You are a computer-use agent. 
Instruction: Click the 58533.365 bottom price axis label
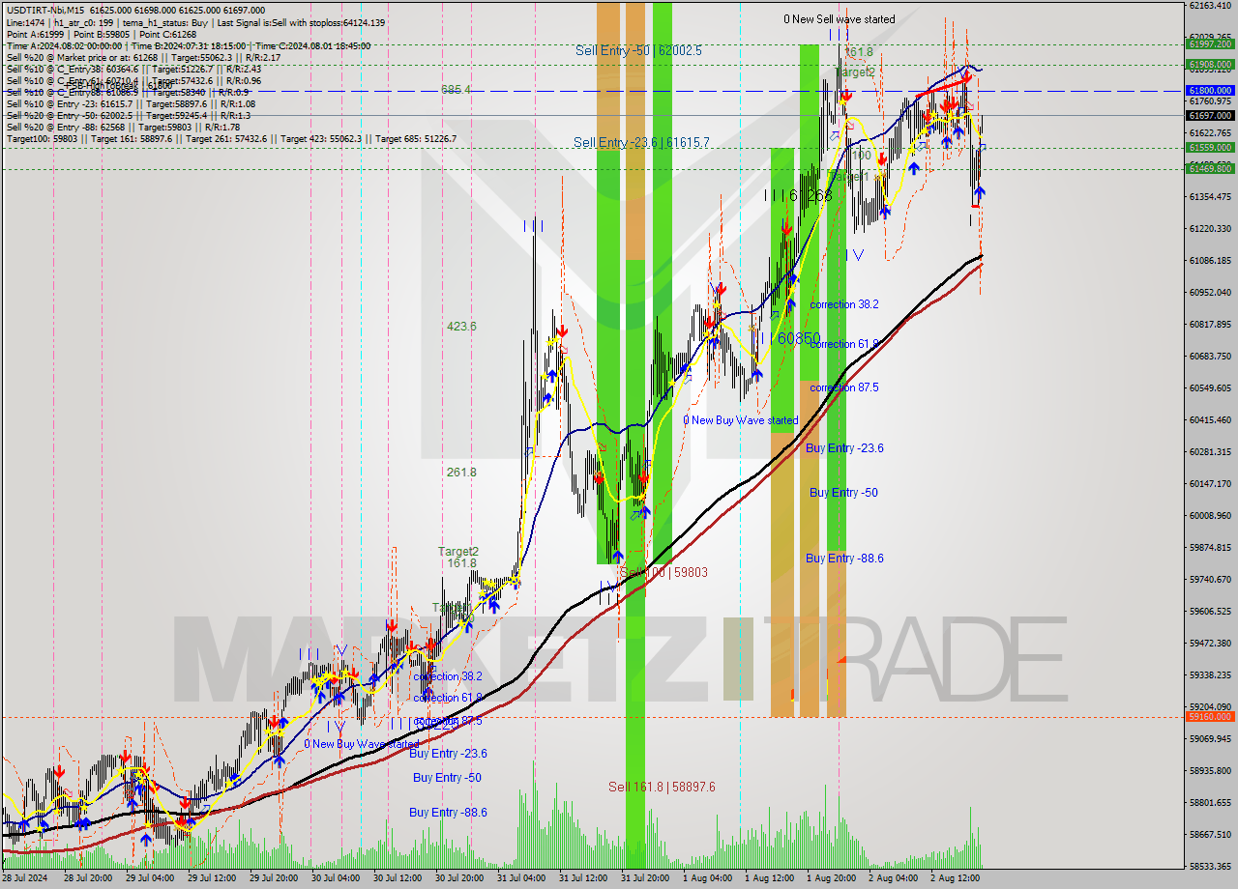click(x=1210, y=867)
